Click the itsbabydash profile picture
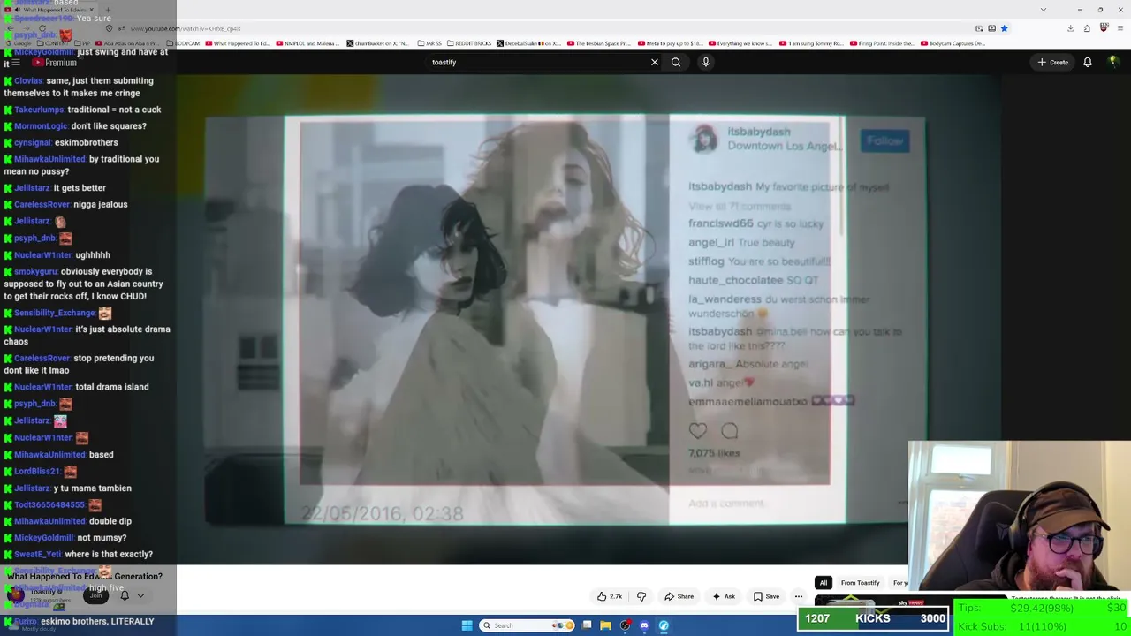This screenshot has height=636, width=1131. [704, 139]
